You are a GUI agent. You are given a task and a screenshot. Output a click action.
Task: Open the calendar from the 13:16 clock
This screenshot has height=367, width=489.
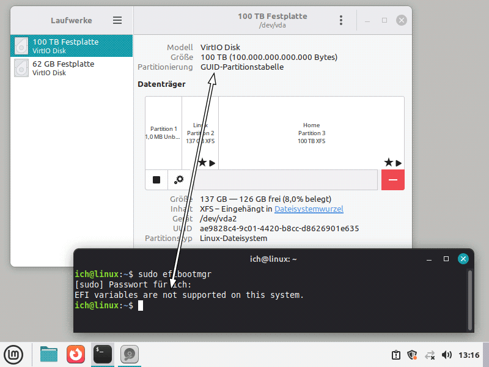click(469, 355)
